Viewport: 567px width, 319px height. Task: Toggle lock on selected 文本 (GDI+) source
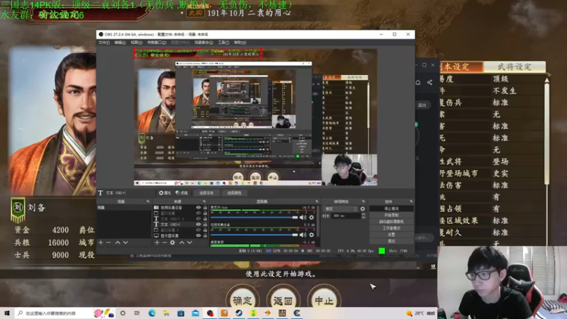tap(205, 224)
